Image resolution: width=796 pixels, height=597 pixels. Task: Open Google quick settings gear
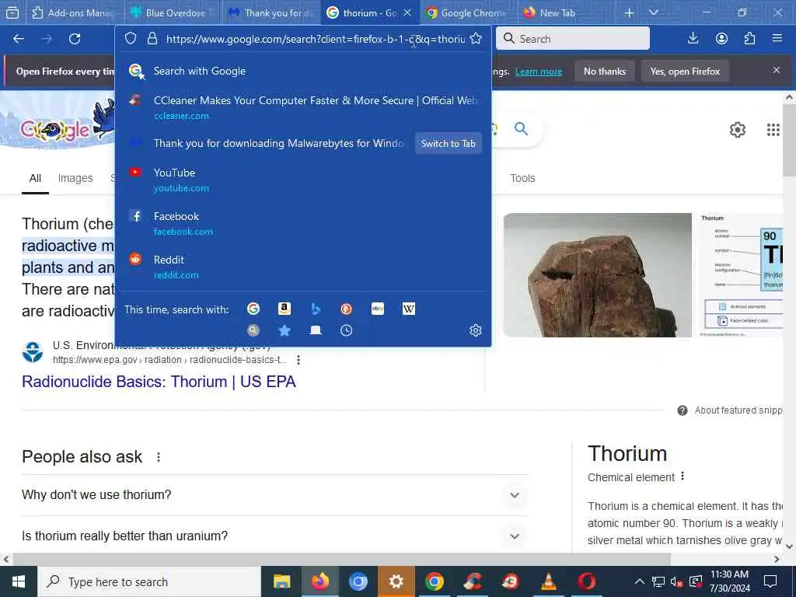click(737, 130)
